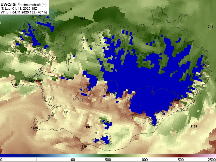Viewport: 216px width, 162px height.
Task: Click the colour scale tick label 0
Action: tap(1, 160)
